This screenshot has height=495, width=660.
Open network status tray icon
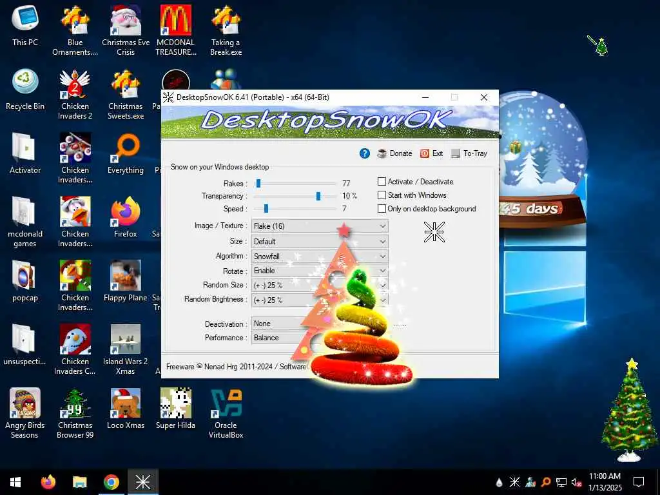click(x=561, y=482)
